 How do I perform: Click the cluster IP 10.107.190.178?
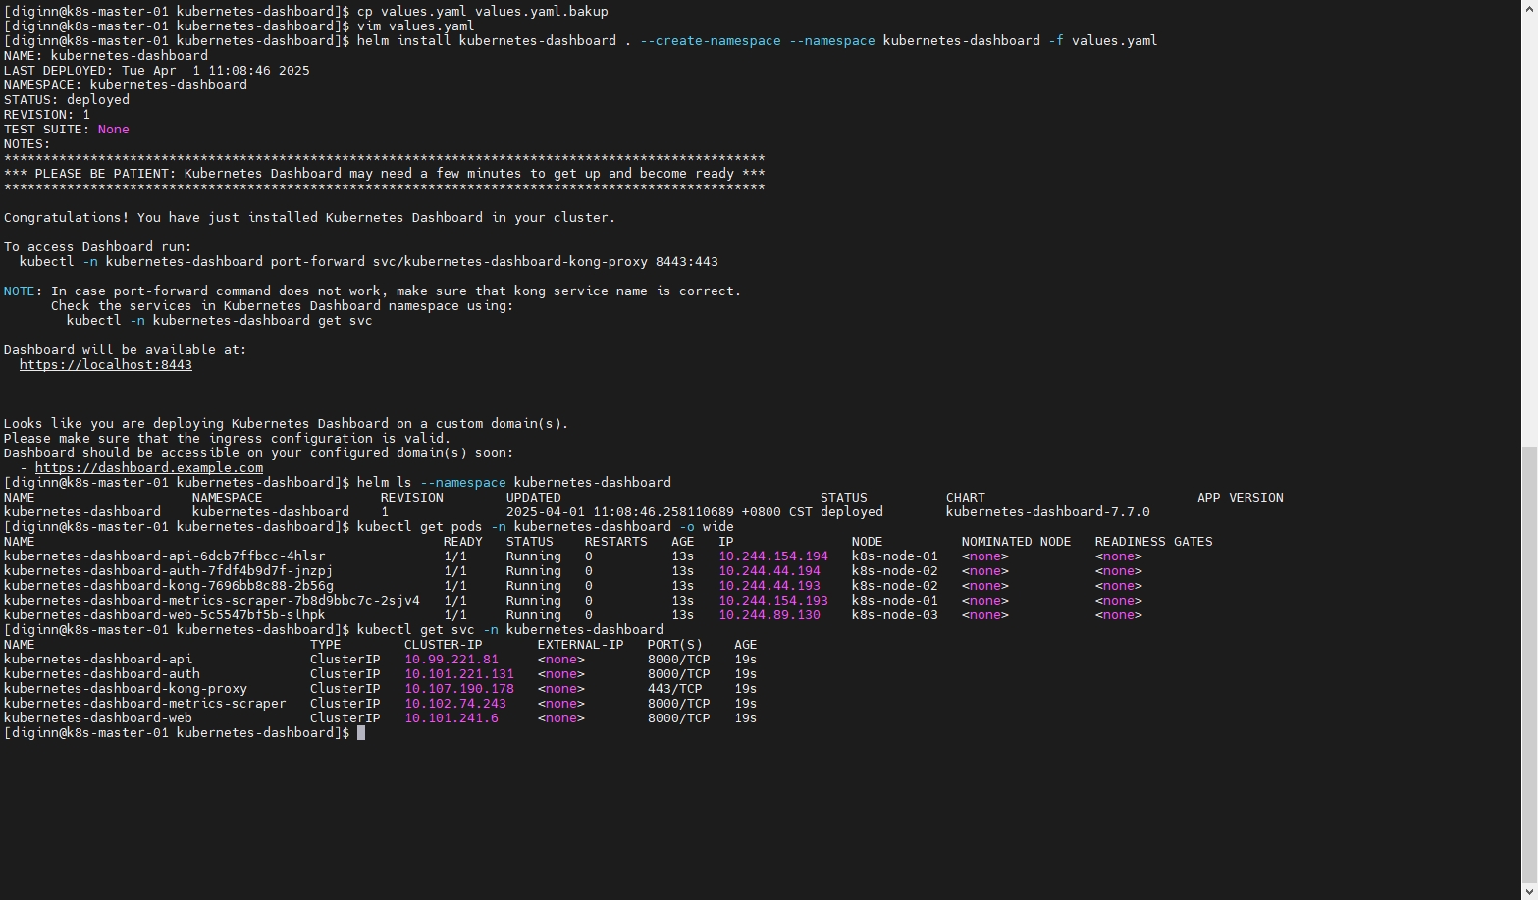(x=459, y=689)
